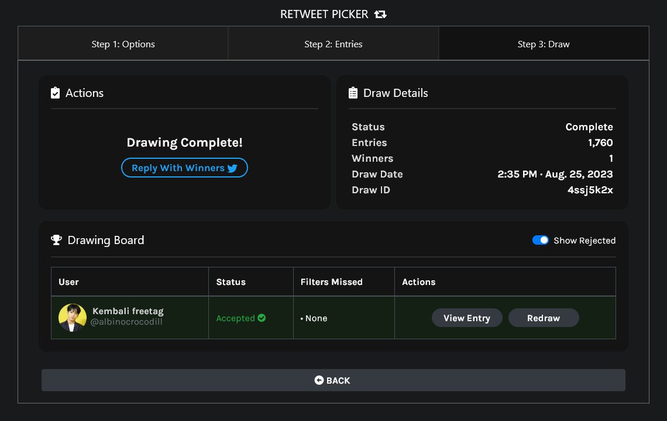667x421 pixels.
Task: Click the Draw Date label
Action: [377, 174]
